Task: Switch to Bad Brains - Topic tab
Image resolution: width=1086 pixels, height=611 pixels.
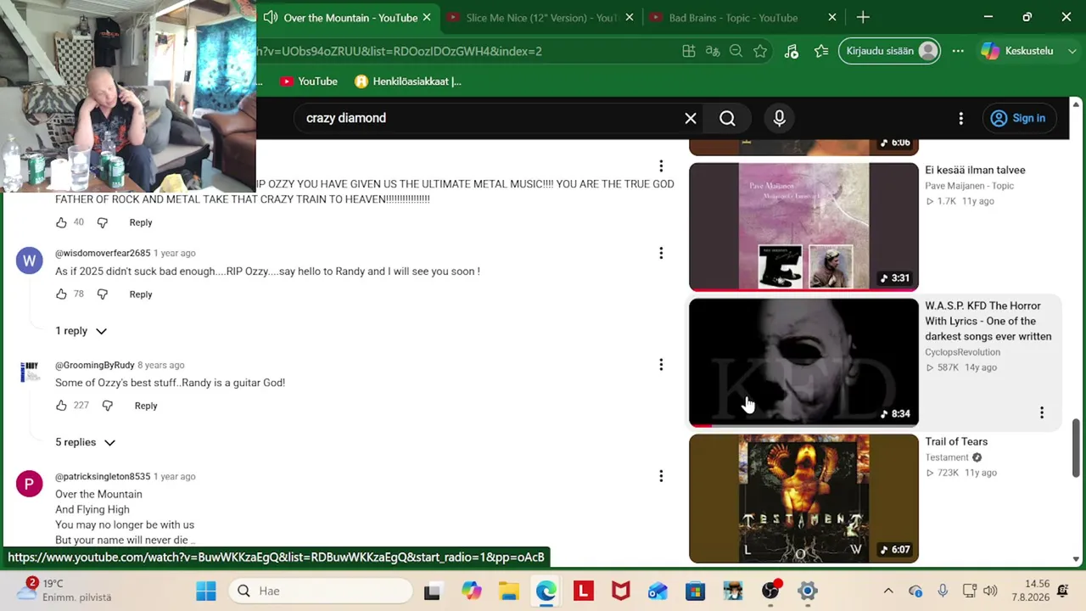Action: [733, 17]
